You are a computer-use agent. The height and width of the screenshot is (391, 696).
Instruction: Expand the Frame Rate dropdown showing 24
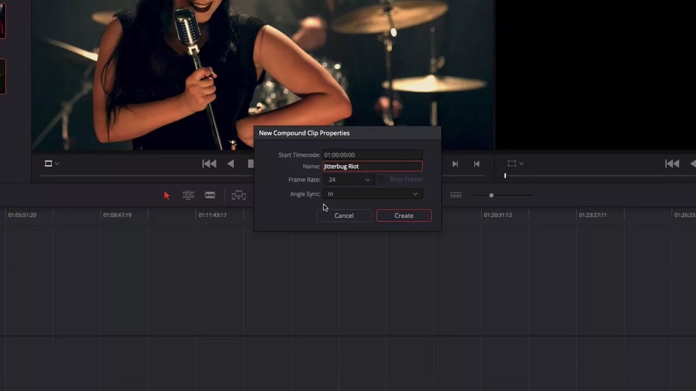[x=349, y=179]
